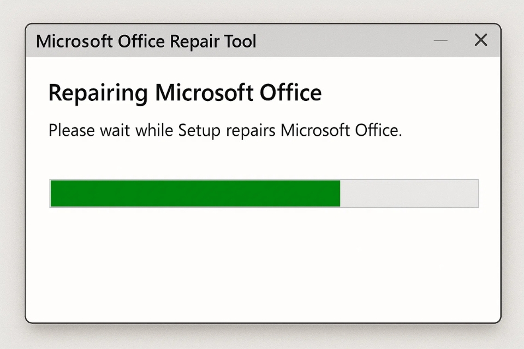Select the 'Repairing Microsoft Office' heading text

click(x=185, y=92)
